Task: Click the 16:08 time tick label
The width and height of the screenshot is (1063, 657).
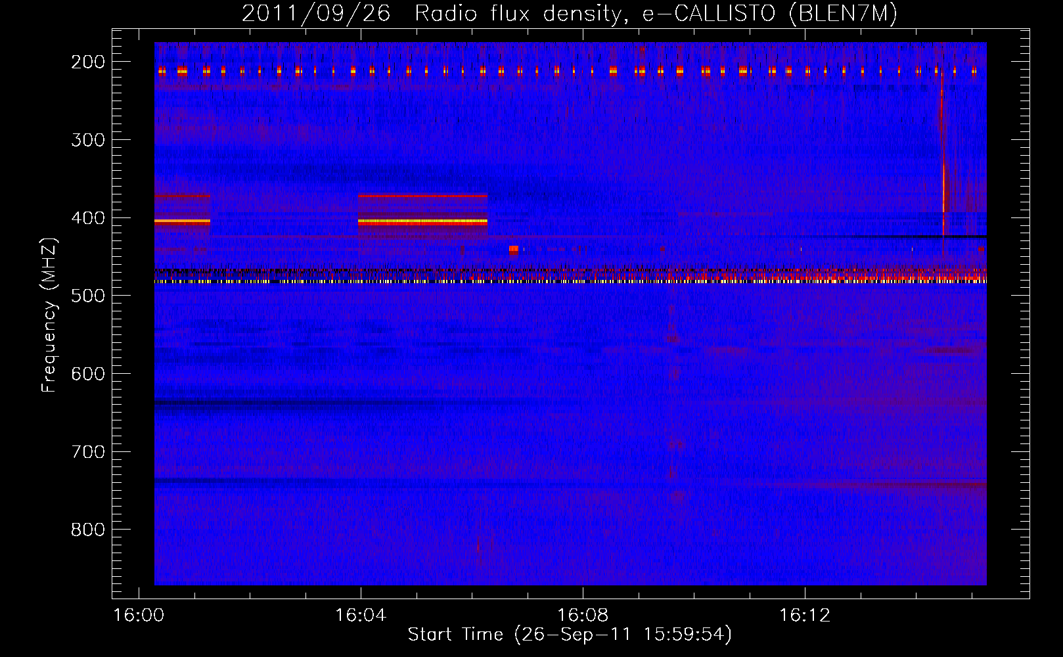Action: tap(583, 616)
